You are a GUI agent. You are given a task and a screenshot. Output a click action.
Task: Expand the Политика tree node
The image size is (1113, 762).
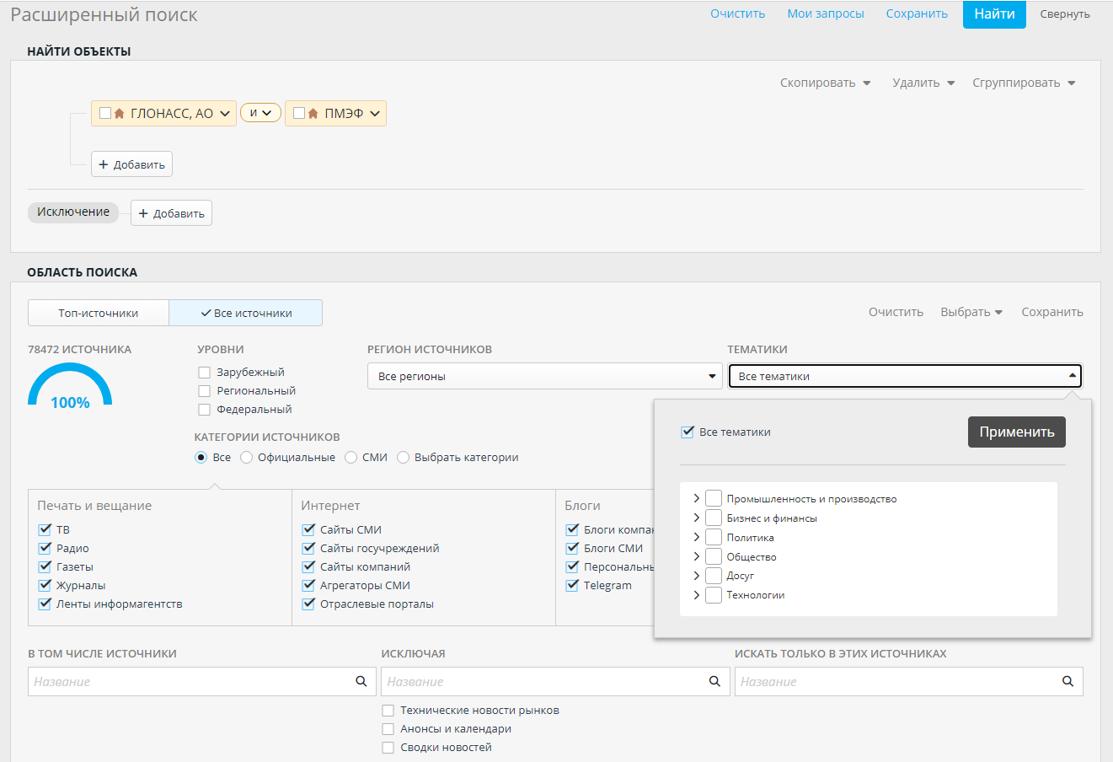point(696,538)
